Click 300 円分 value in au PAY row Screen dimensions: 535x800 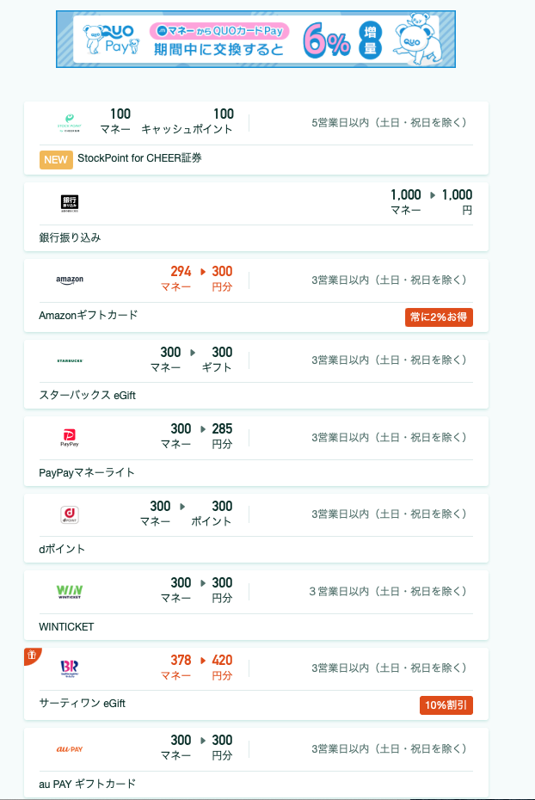(222, 748)
